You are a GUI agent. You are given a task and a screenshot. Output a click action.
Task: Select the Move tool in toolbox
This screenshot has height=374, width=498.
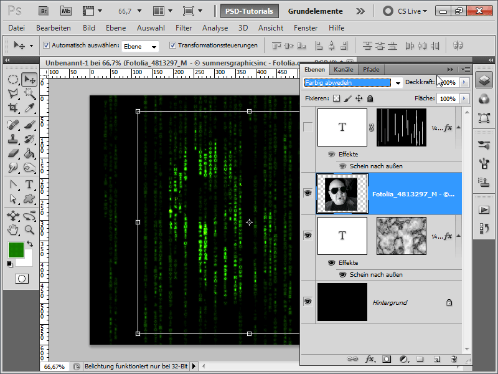(x=29, y=79)
